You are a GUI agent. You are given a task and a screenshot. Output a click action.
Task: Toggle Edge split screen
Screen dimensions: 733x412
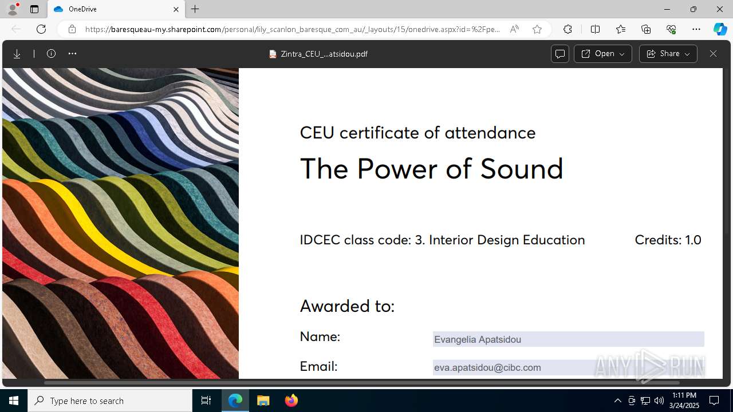click(595, 29)
